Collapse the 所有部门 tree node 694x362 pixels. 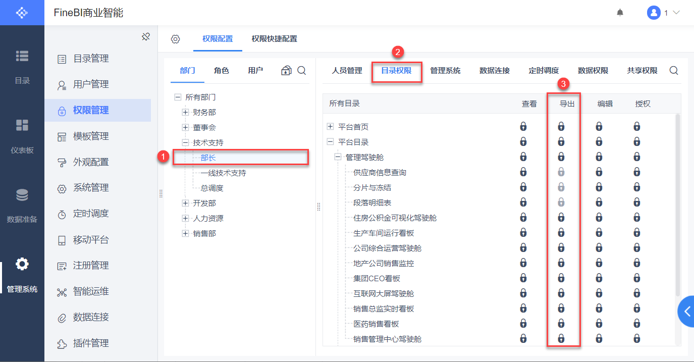178,97
